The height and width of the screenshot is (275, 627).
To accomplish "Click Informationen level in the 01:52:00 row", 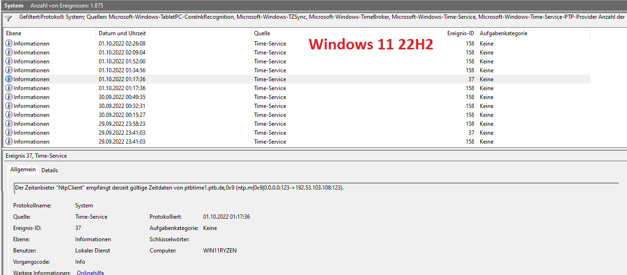I will (x=32, y=61).
